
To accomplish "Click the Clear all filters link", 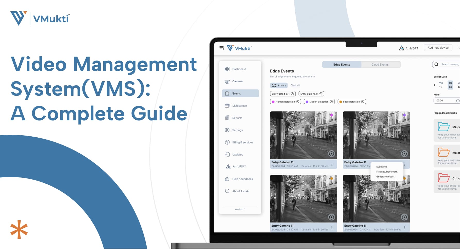I will [295, 85].
